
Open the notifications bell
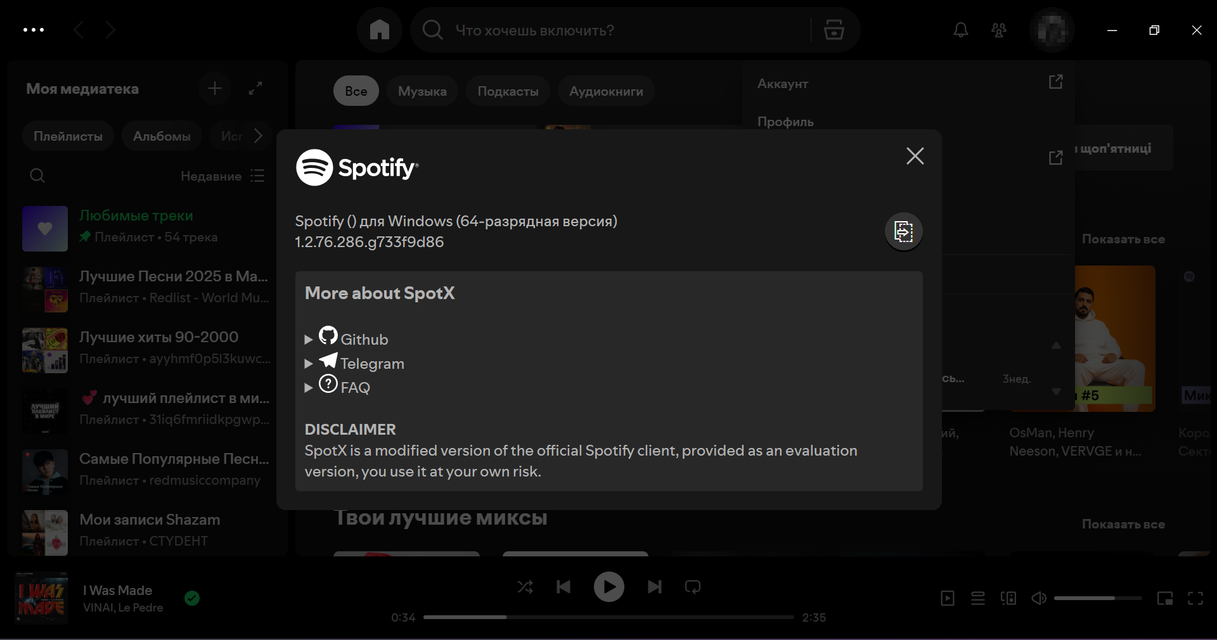pyautogui.click(x=961, y=30)
